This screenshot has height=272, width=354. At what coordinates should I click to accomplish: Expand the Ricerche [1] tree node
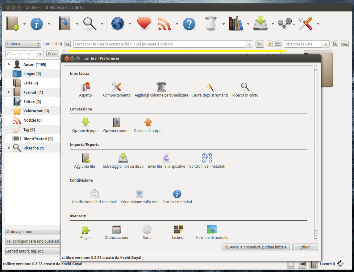click(x=9, y=148)
